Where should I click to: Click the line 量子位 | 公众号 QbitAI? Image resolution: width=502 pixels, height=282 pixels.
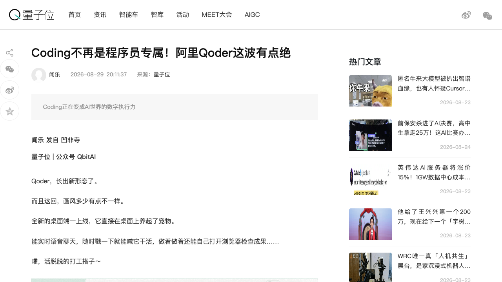click(x=64, y=157)
